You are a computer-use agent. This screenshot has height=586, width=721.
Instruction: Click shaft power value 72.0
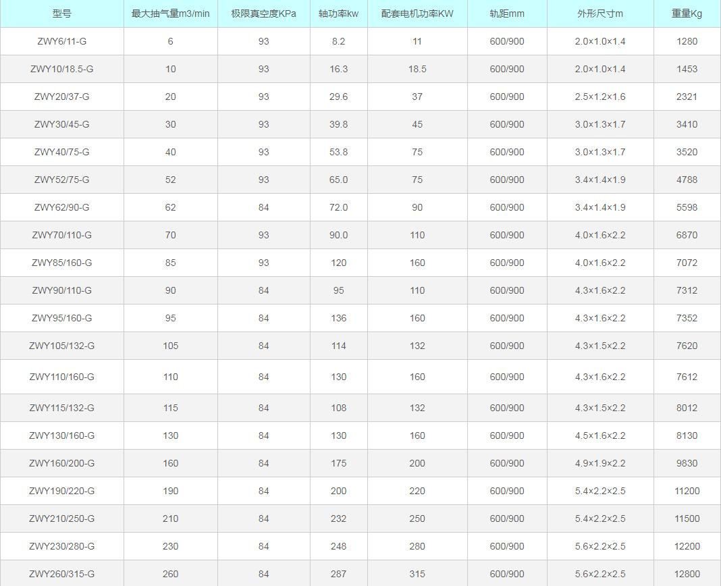[x=338, y=207]
